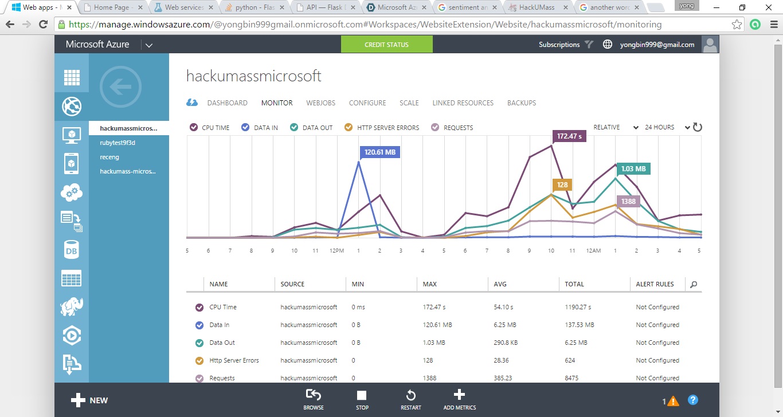Open the yongbin999@gmail.com account menu

(657, 45)
